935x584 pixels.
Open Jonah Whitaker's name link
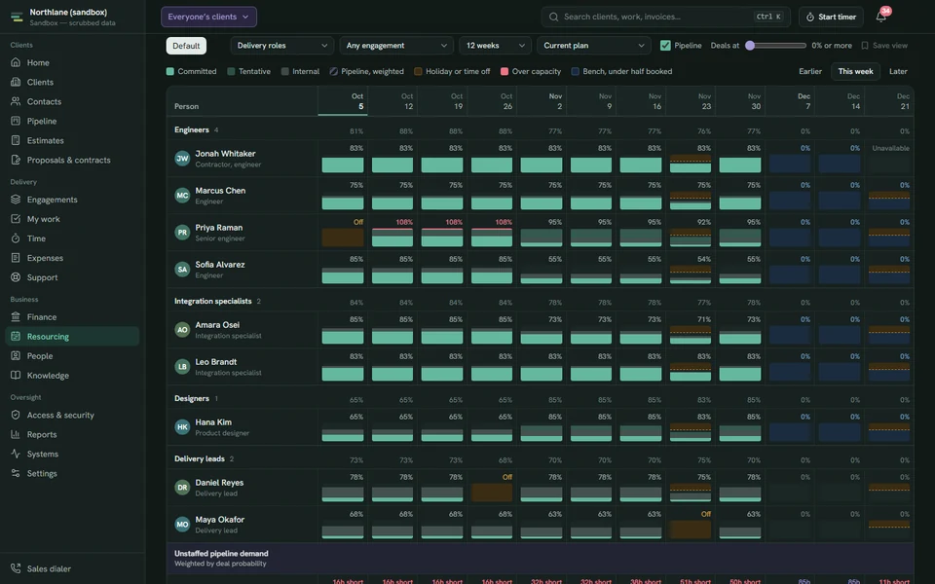coord(225,154)
